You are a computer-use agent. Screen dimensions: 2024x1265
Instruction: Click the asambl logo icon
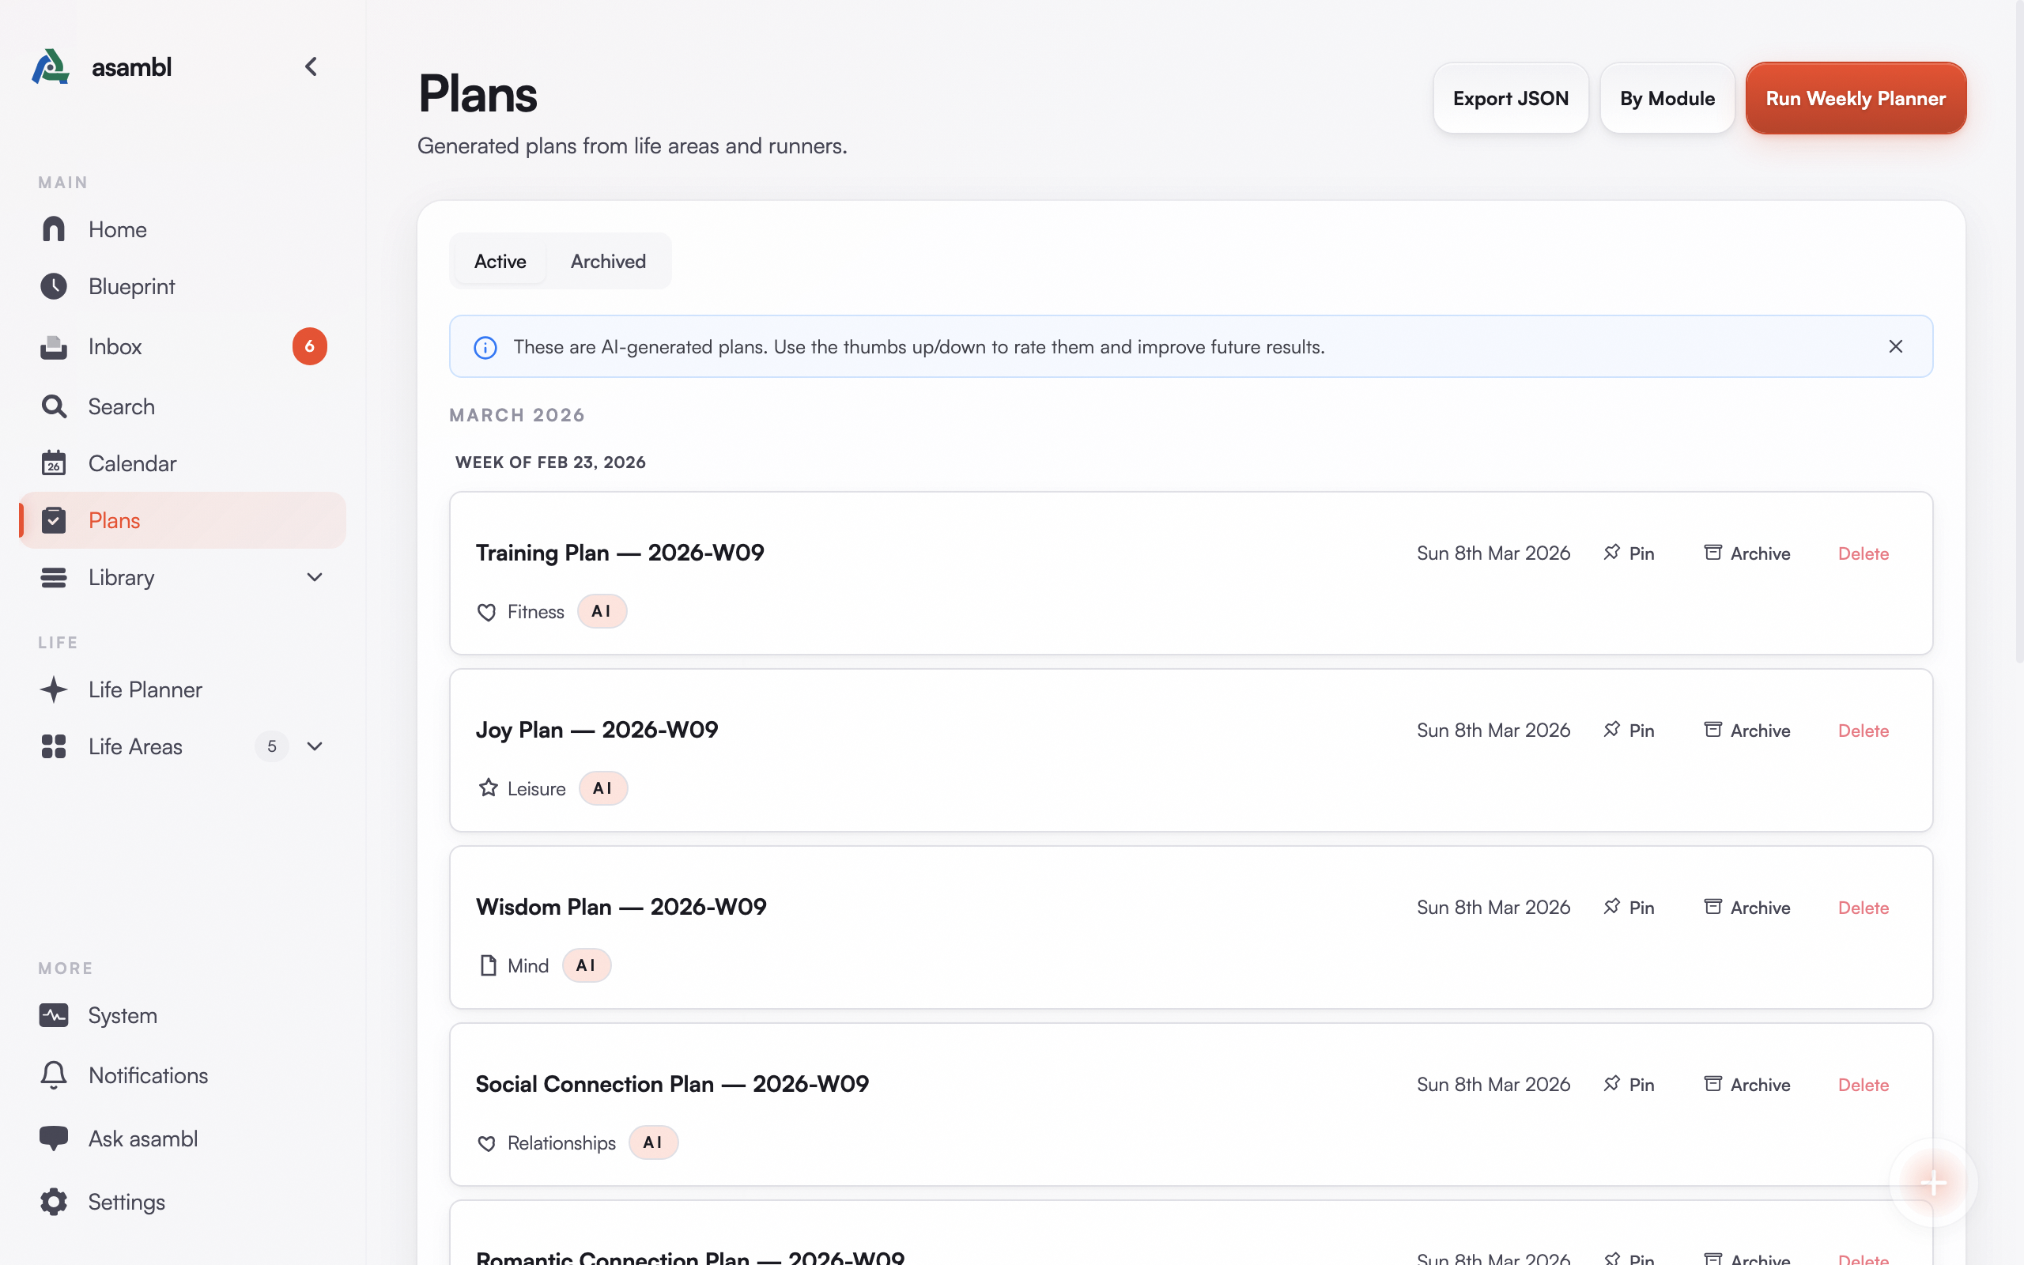(50, 67)
